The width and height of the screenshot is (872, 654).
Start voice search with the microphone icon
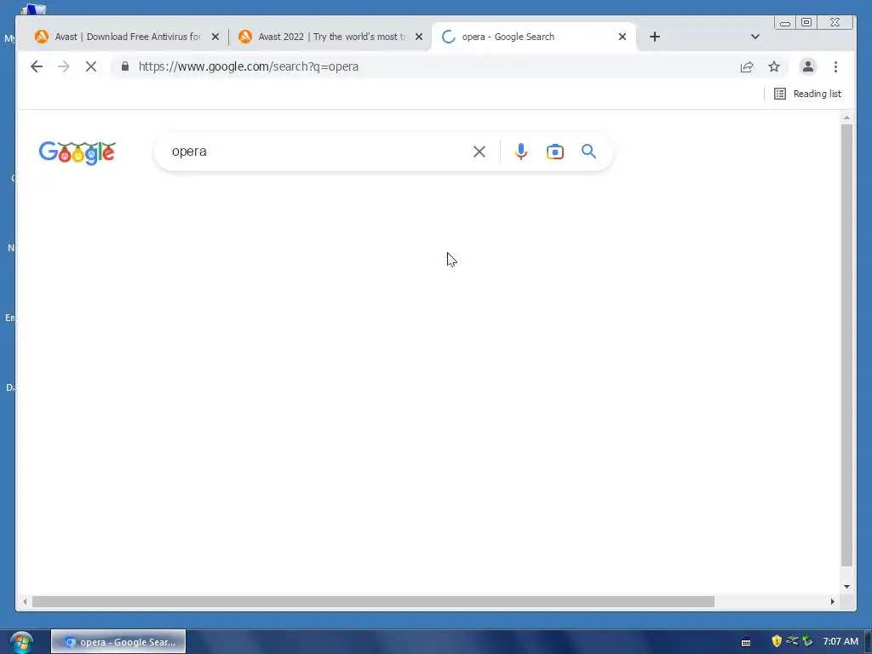[521, 152]
